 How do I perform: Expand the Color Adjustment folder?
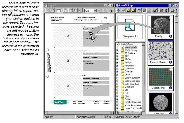pos(117,78)
